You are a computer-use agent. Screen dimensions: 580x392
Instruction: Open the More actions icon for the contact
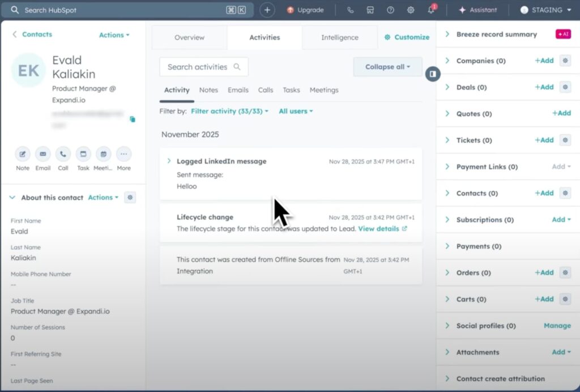[x=123, y=154]
